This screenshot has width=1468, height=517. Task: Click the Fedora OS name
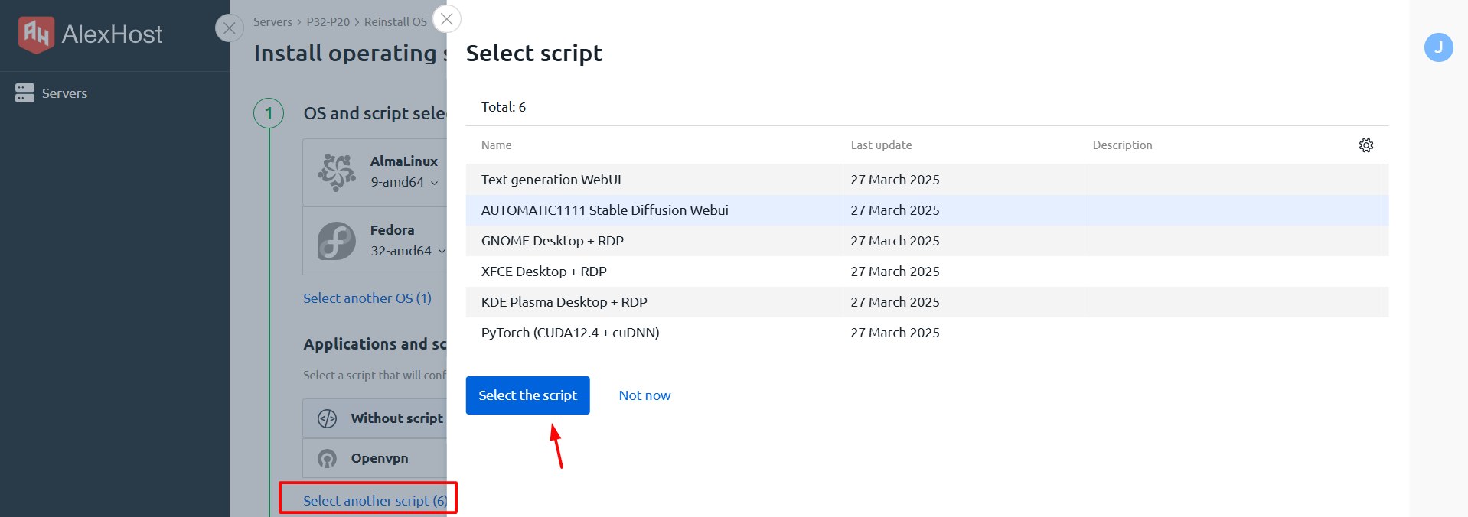(x=392, y=230)
